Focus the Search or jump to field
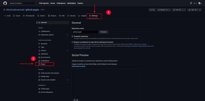 click(x=23, y=3)
